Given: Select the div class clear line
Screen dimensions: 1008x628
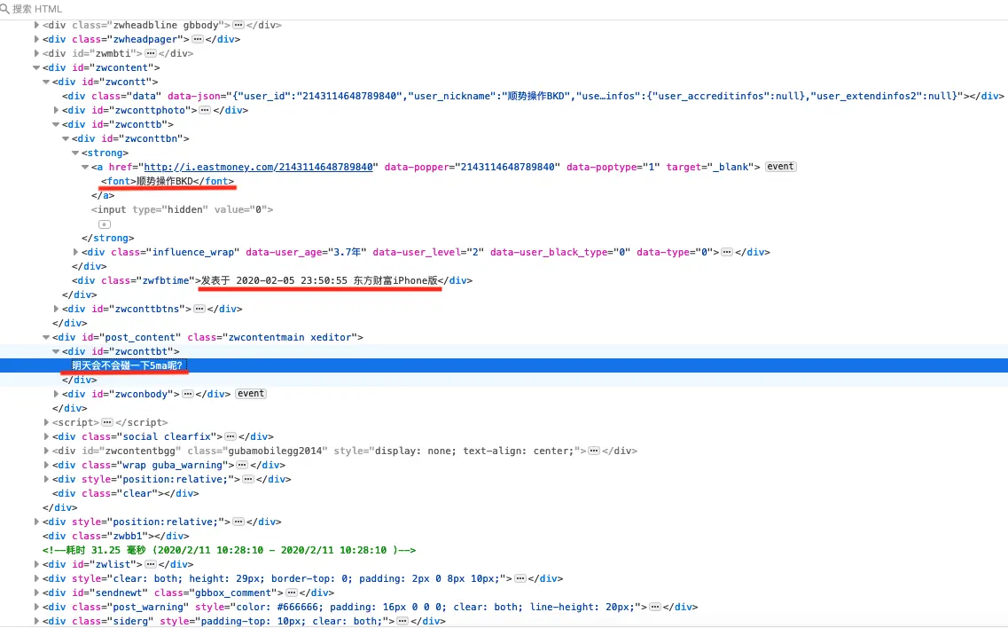Looking at the screenshot, I should [x=125, y=493].
